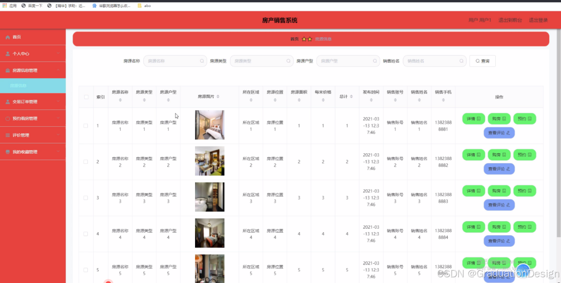Screen dimensions: 561x283
Task: Click 首页 in the breadcrumb bar
Action: point(295,39)
